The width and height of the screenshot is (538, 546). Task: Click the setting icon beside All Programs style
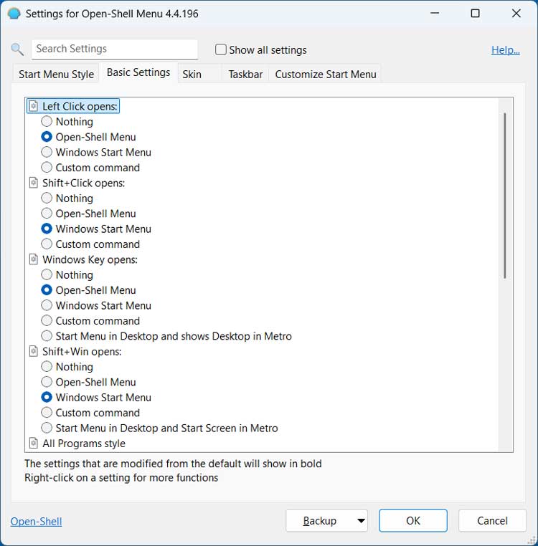(x=34, y=443)
